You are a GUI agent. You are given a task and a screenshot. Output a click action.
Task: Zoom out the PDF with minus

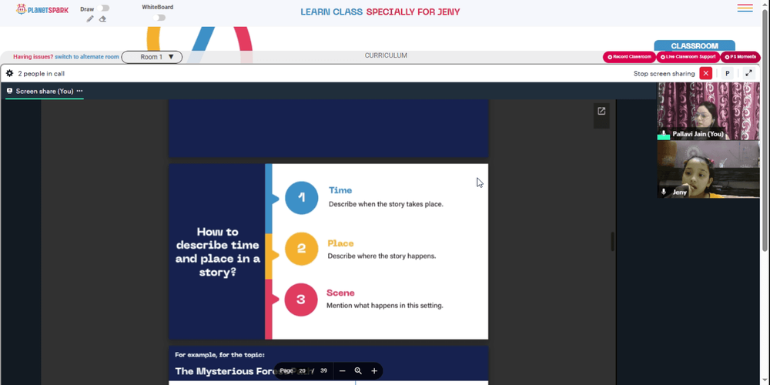[x=343, y=371]
